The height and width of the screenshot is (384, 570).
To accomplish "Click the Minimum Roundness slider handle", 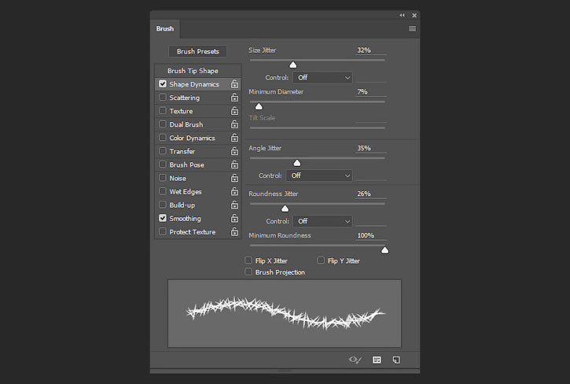I will point(384,250).
